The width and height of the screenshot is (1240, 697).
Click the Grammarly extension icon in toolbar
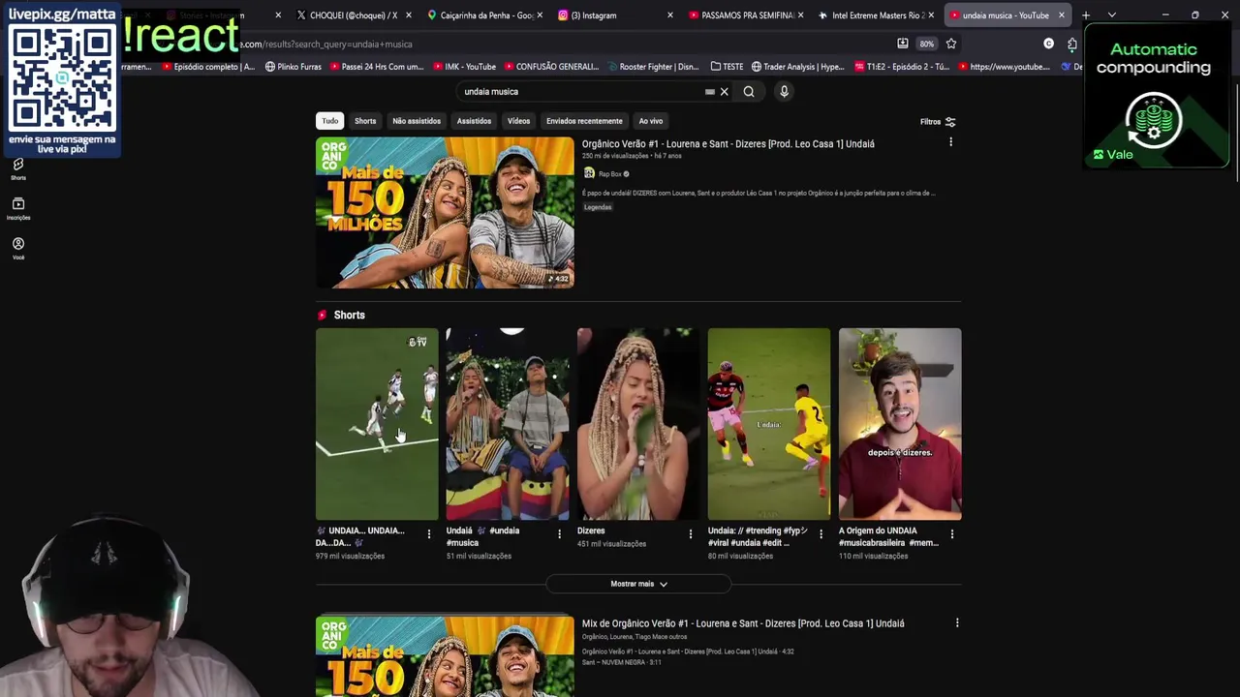click(x=1048, y=44)
